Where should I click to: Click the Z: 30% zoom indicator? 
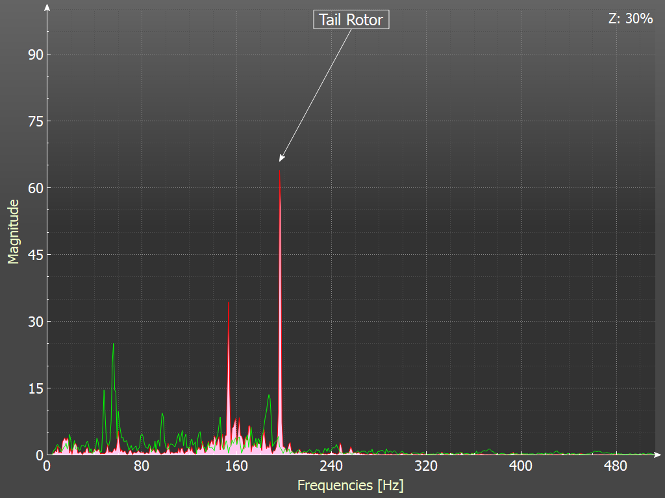630,19
